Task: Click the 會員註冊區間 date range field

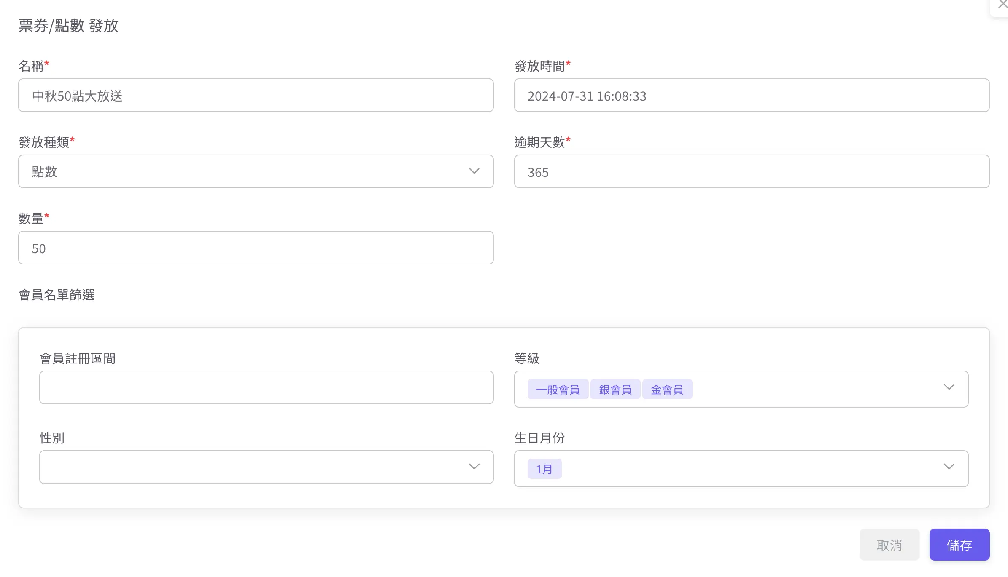Action: click(266, 388)
